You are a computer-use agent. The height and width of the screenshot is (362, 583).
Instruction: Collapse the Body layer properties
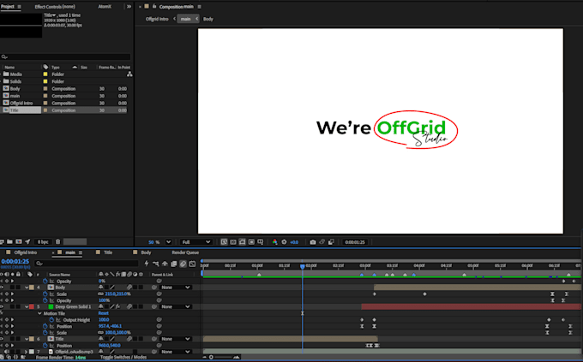point(27,288)
